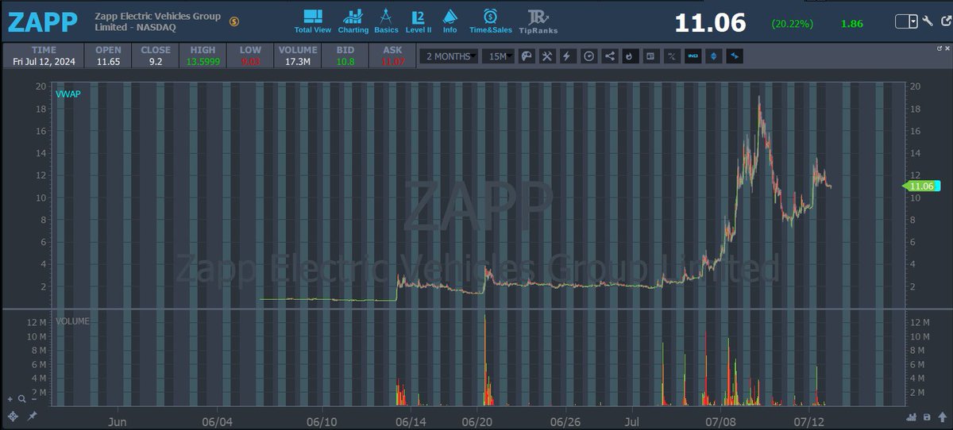Click the 11.06 price marker on axis

point(921,186)
